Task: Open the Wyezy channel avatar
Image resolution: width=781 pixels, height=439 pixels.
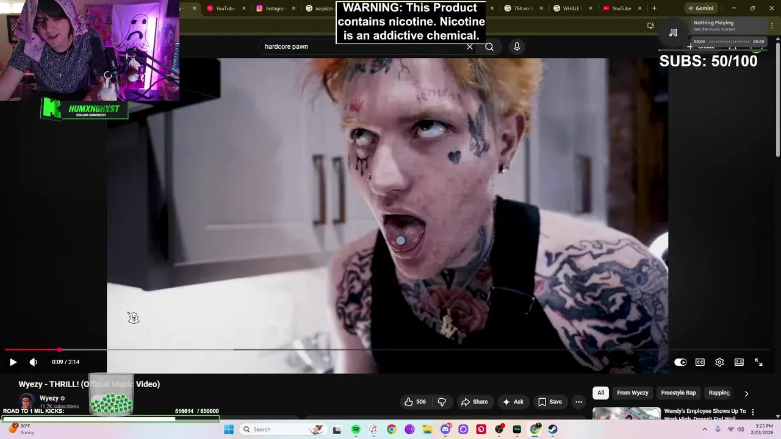Action: [27, 402]
